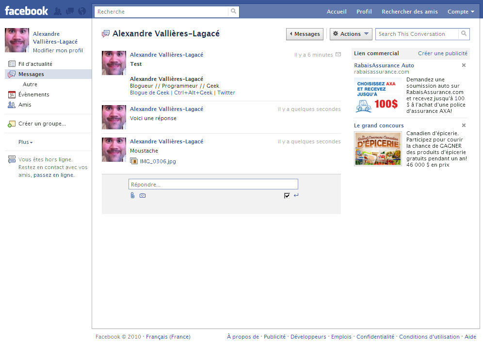Image resolution: width=483 pixels, height=342 pixels.
Task: Close the RabaisAssurance Auto ad
Action: [x=464, y=65]
